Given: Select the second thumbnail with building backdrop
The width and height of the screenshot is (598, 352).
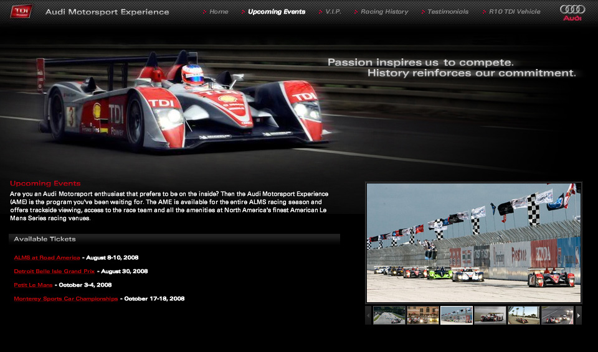Looking at the screenshot, I should tap(422, 315).
